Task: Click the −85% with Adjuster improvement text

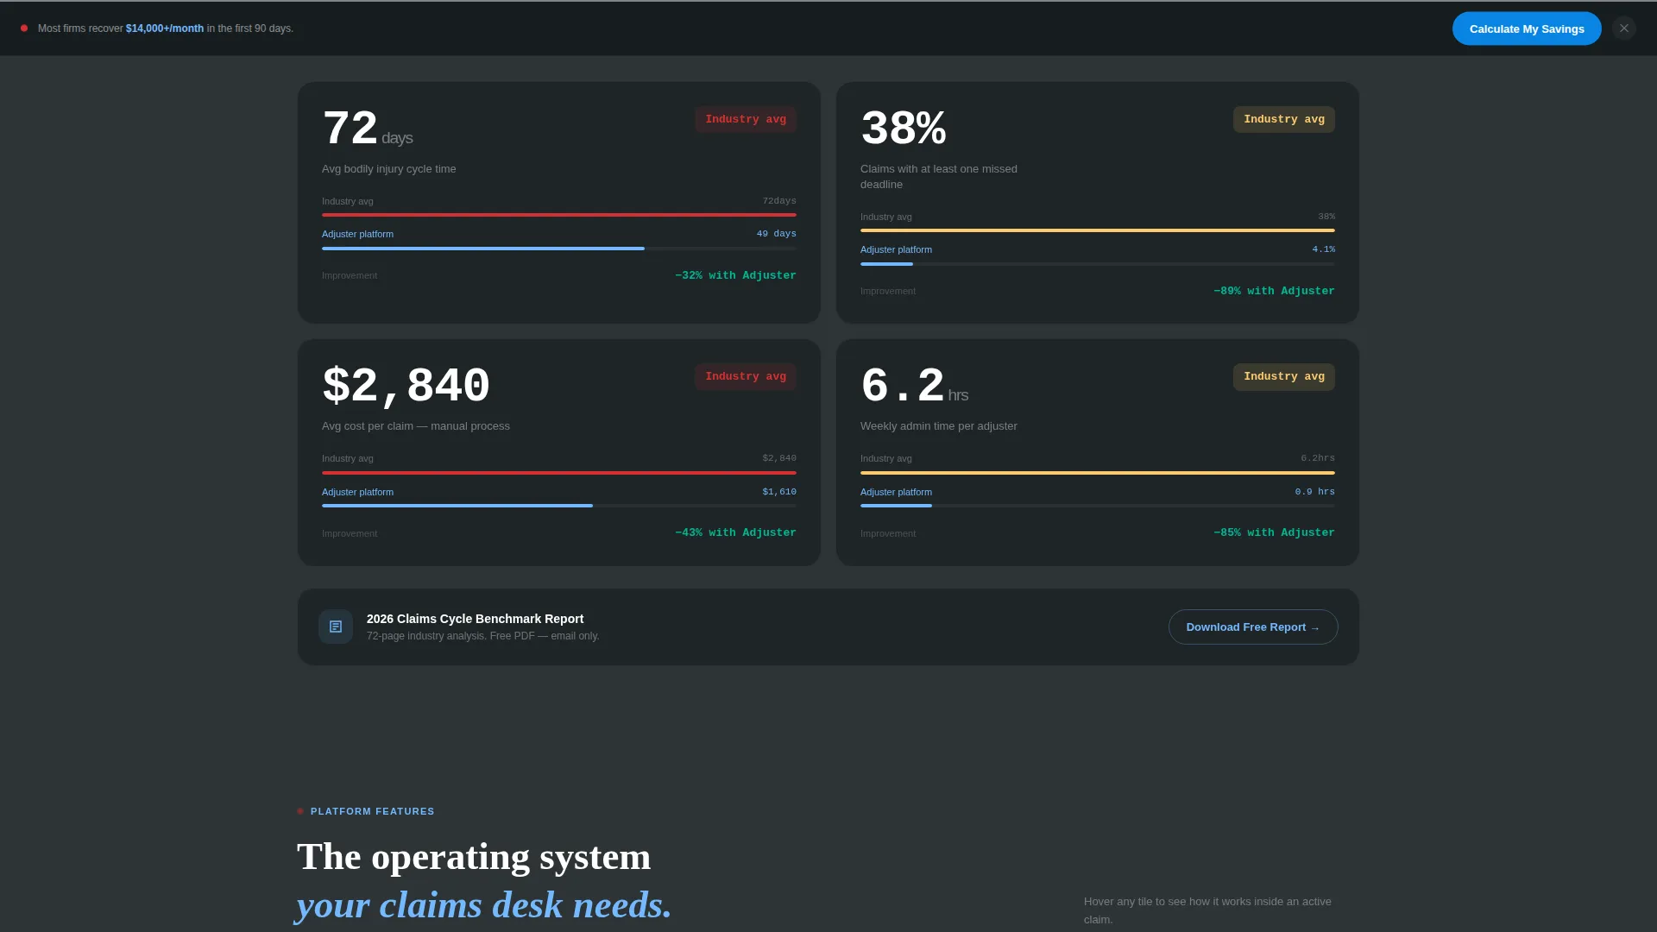Action: tap(1274, 532)
